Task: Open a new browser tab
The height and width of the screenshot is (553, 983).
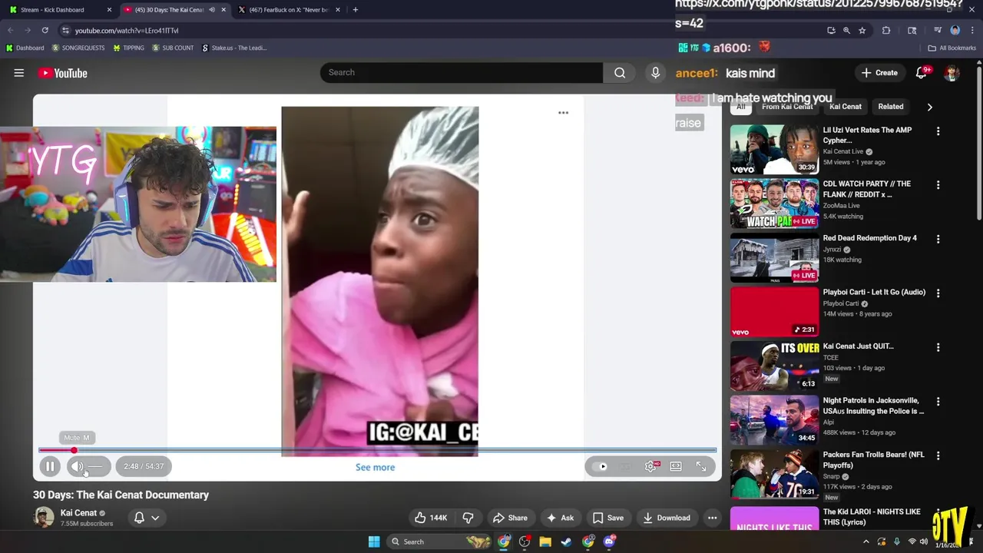Action: pyautogui.click(x=355, y=10)
